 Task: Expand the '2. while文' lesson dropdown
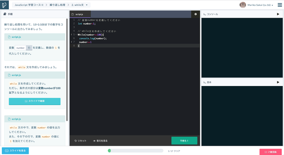tap(80, 5)
